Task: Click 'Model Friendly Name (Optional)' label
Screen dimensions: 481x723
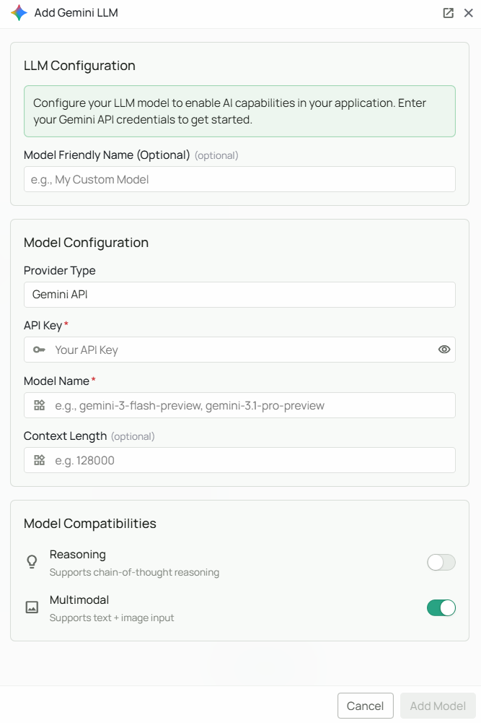Action: (107, 155)
